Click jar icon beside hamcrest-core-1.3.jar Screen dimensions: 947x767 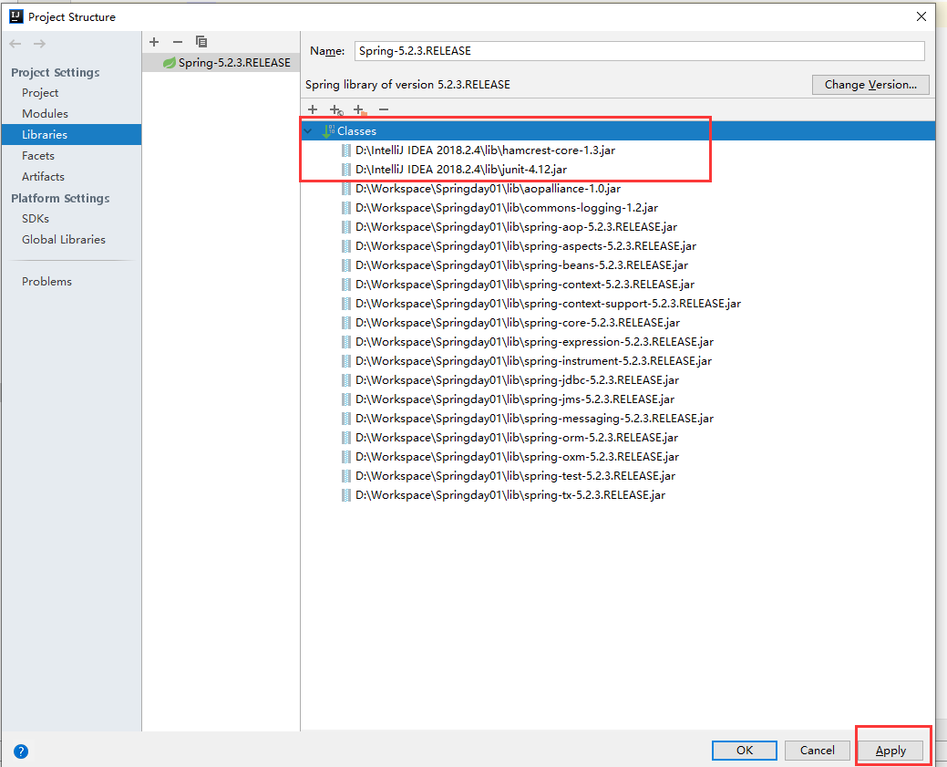(x=346, y=150)
